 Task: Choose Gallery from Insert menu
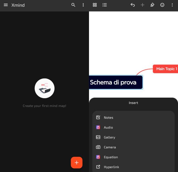coord(133,137)
